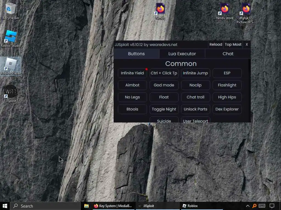Click Reload in JJSploit title bar
Image resolution: width=281 pixels, height=210 pixels.
216,45
